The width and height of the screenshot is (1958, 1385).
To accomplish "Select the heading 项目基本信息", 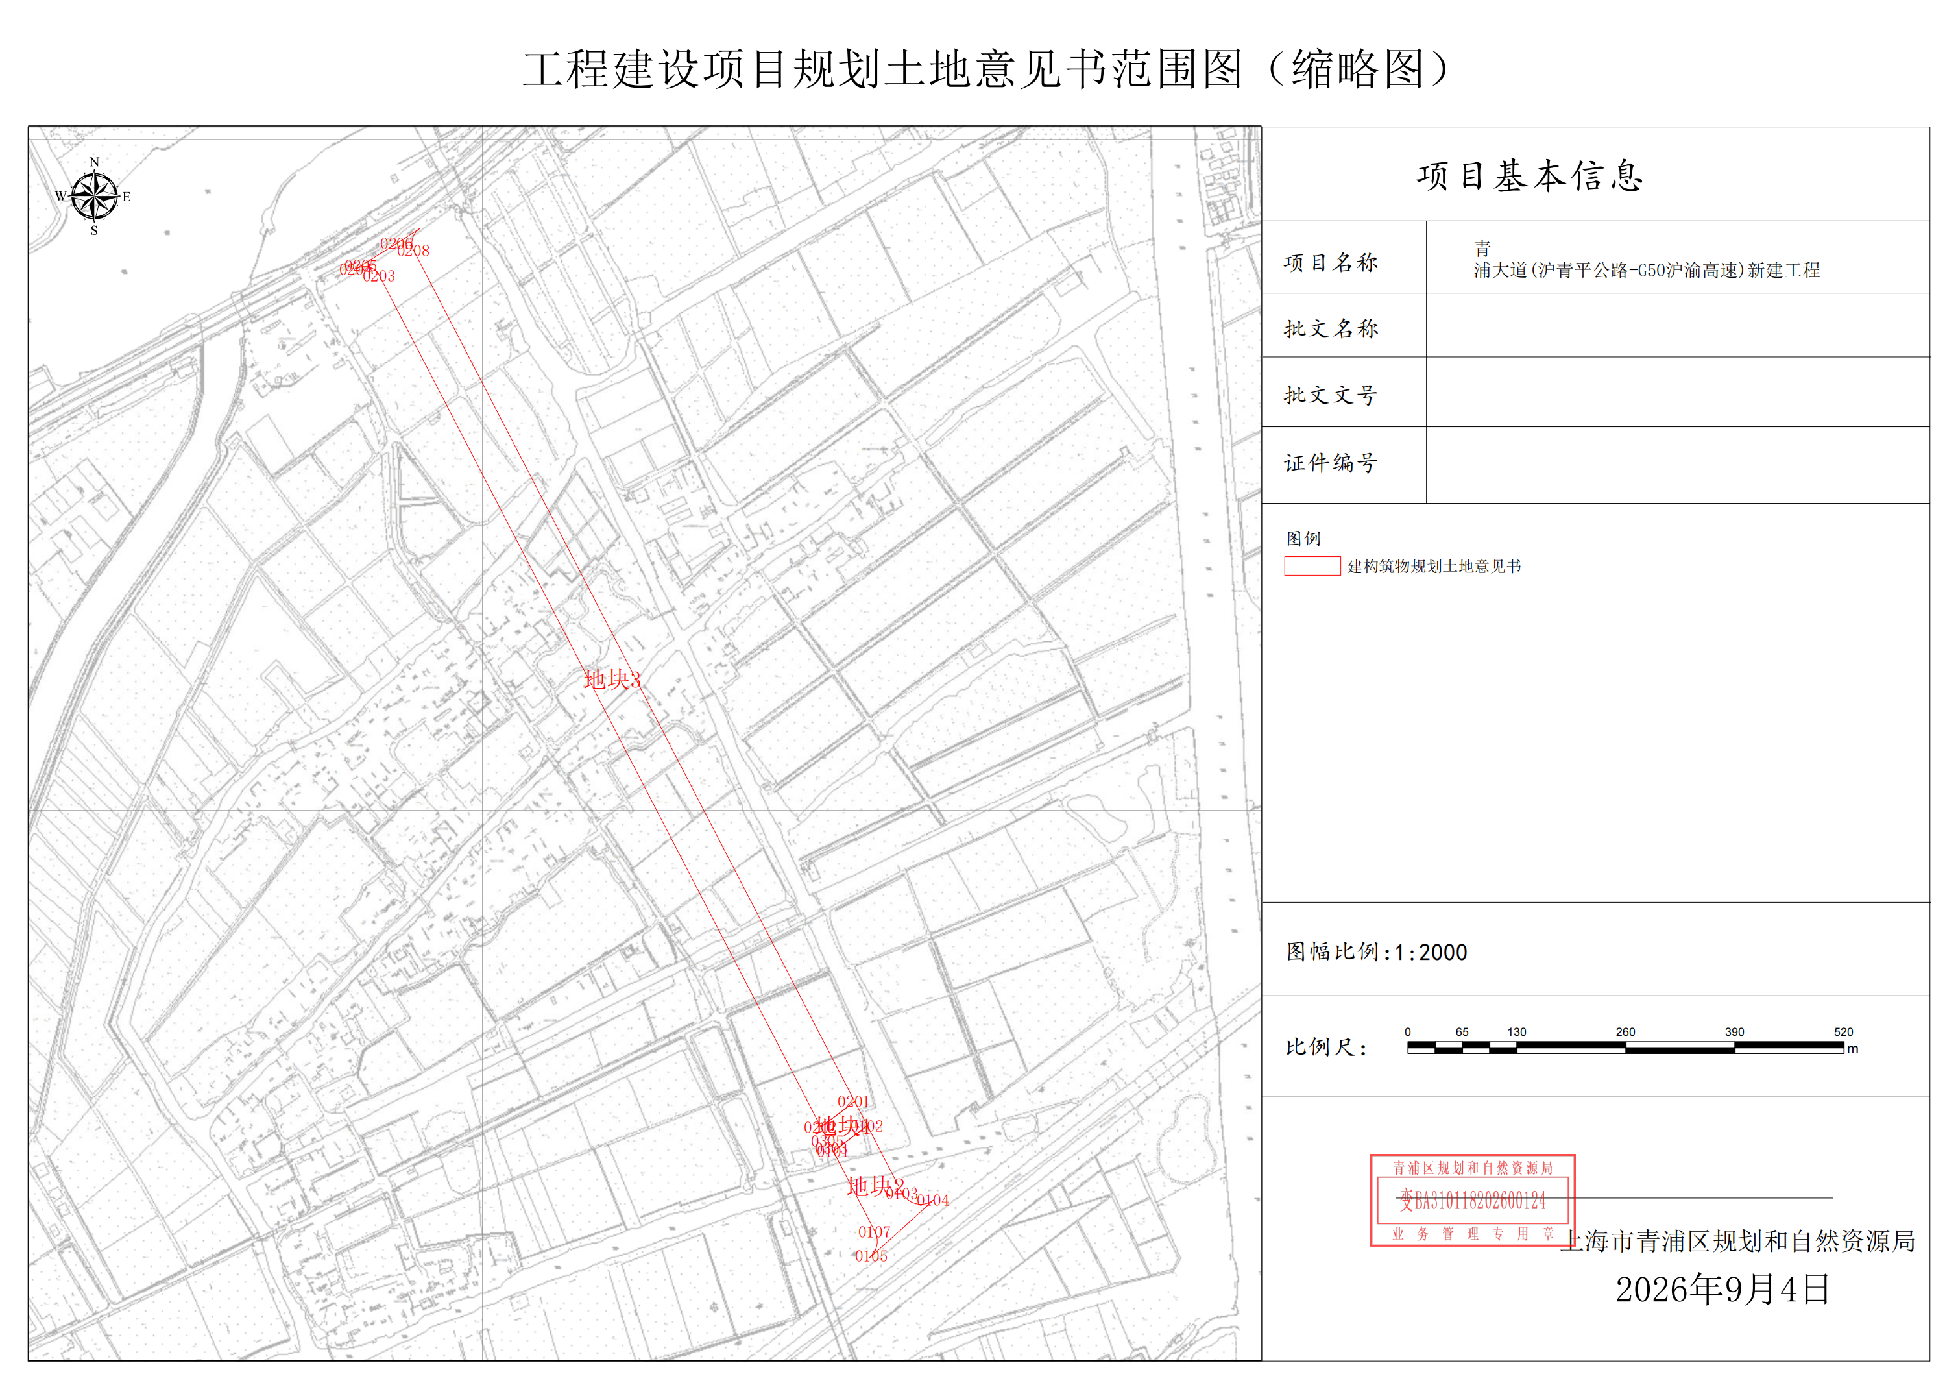I will (1530, 176).
